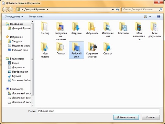Select the Контакты folder

click(x=123, y=28)
